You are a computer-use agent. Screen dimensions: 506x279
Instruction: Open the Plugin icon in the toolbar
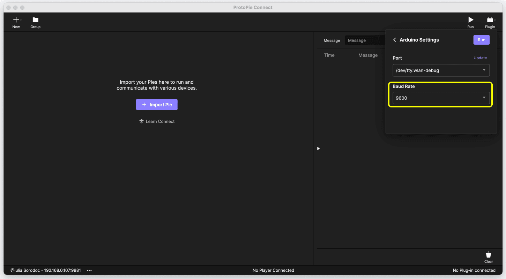(489, 20)
